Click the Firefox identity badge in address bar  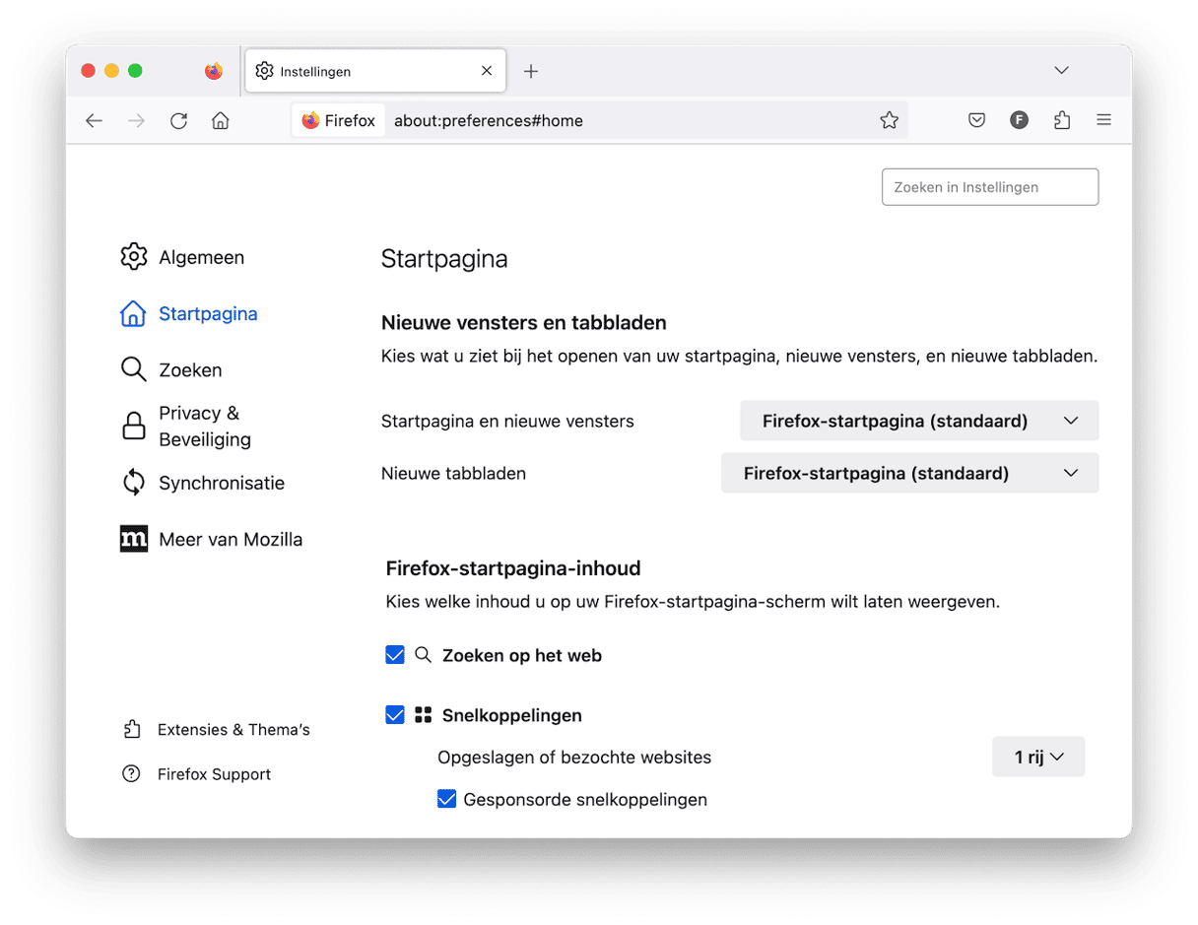(x=338, y=121)
